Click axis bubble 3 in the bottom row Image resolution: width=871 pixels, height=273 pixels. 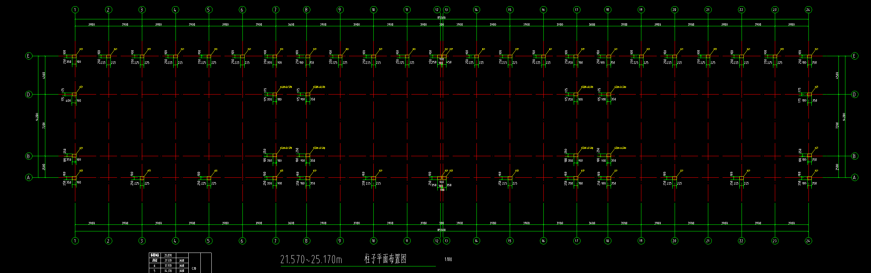[x=142, y=241]
